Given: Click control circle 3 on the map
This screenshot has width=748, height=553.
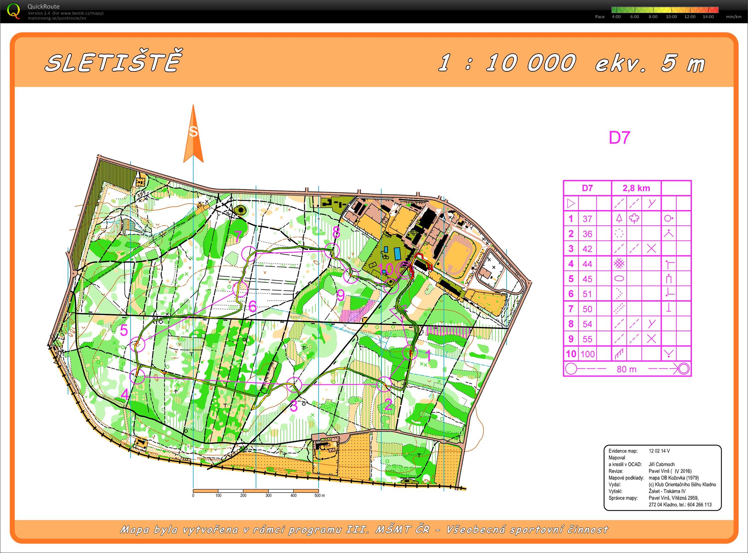Looking at the screenshot, I should (294, 385).
